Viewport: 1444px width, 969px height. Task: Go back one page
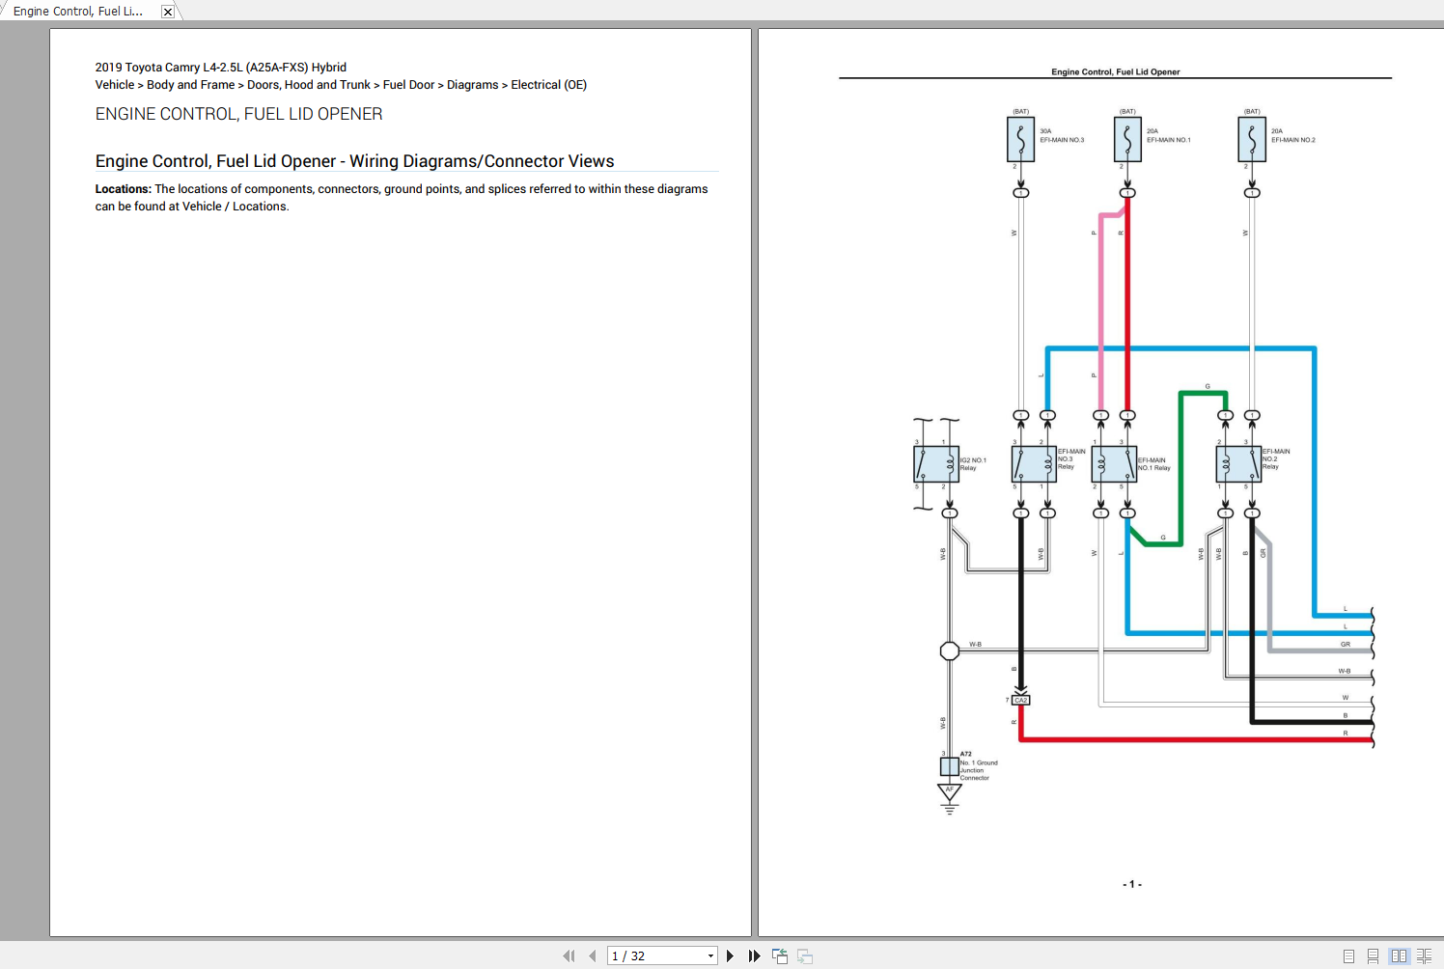click(592, 955)
